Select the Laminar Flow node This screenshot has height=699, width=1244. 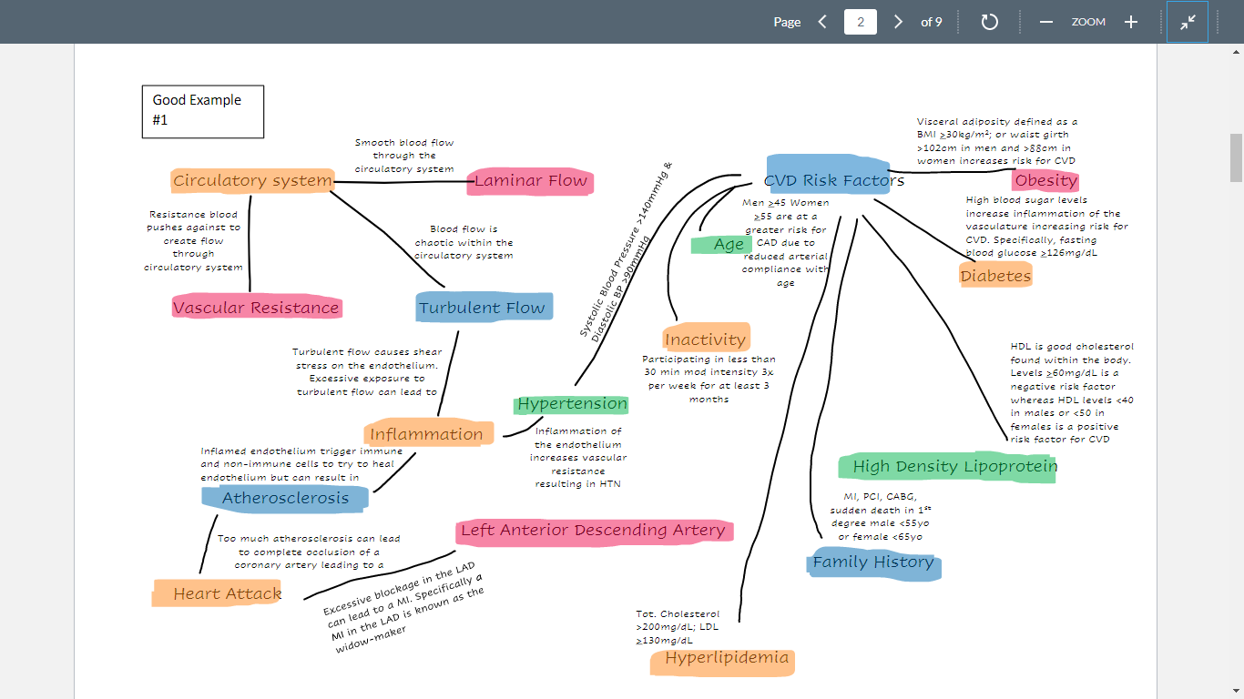pos(530,181)
